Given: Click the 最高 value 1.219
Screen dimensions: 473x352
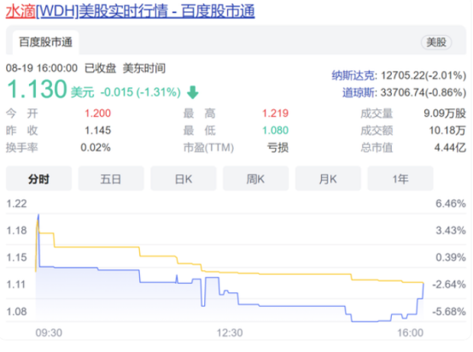Looking at the screenshot, I should click(275, 114).
